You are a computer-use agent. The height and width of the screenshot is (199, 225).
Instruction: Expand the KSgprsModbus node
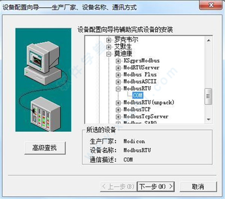[x=118, y=61]
